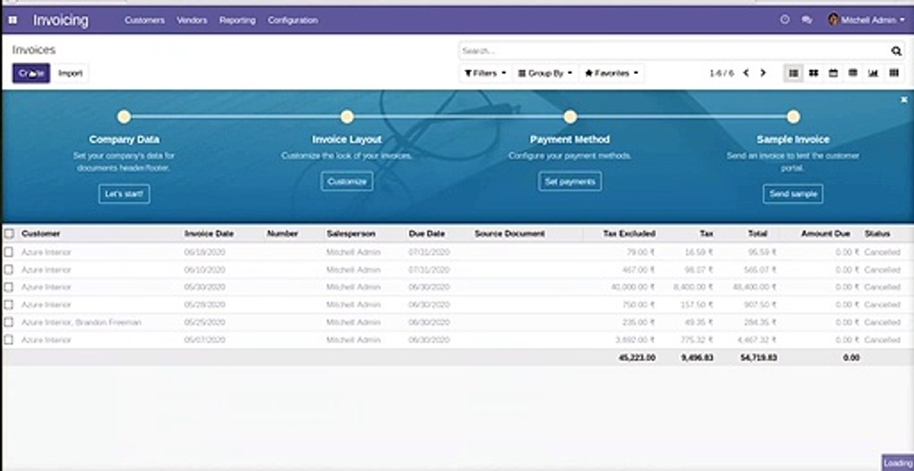Screen dimensions: 914x471
Task: Sort by the Customer column header
Action: click(x=41, y=234)
